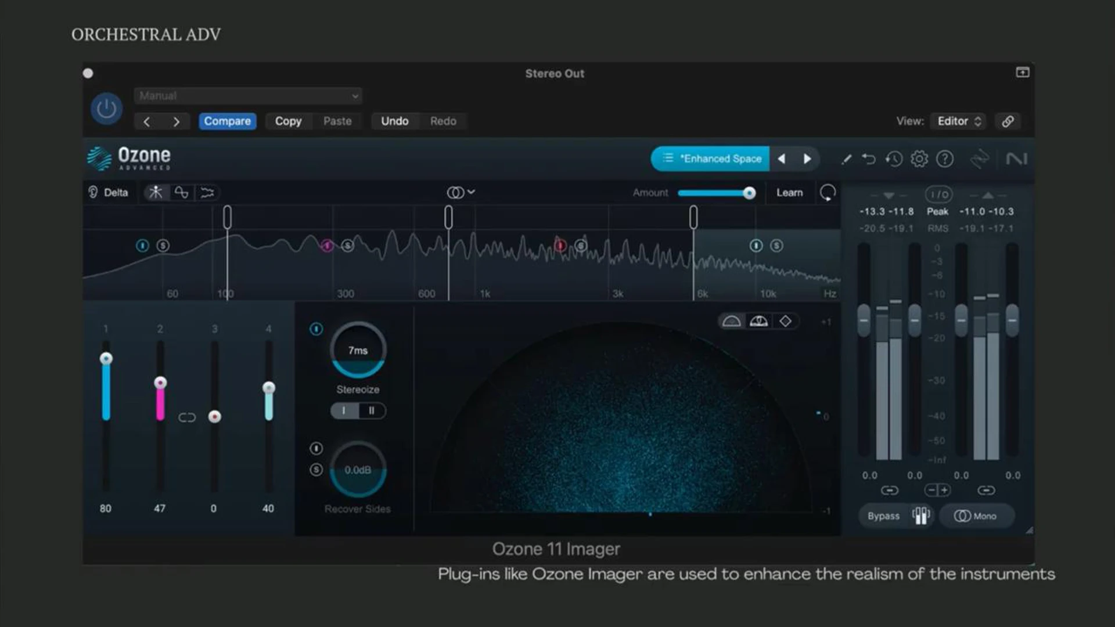This screenshot has width=1115, height=627.
Task: Click the I/O meter button
Action: [x=938, y=194]
